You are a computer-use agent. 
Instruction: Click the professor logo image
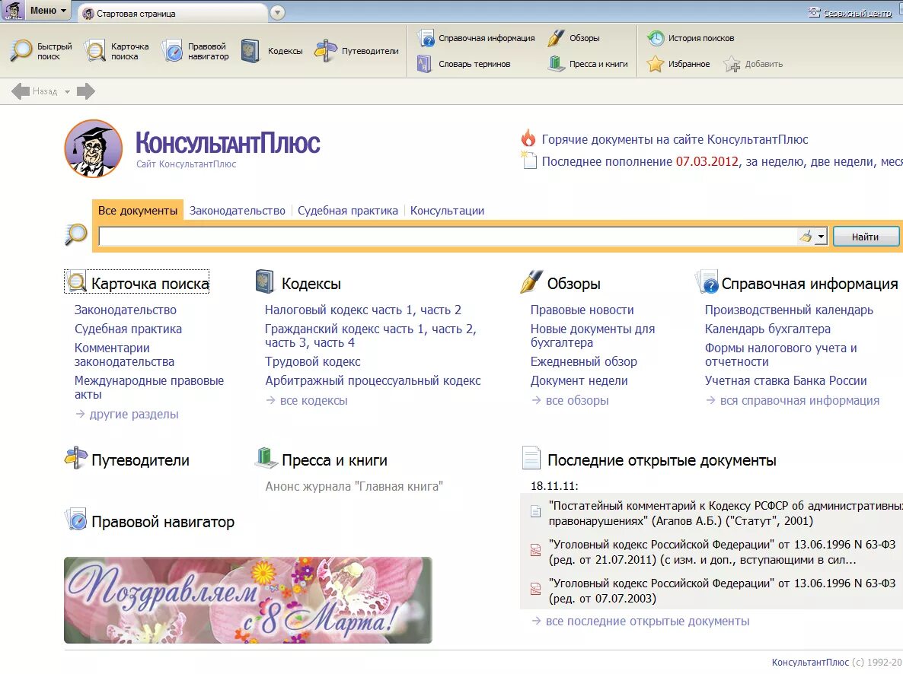click(94, 148)
